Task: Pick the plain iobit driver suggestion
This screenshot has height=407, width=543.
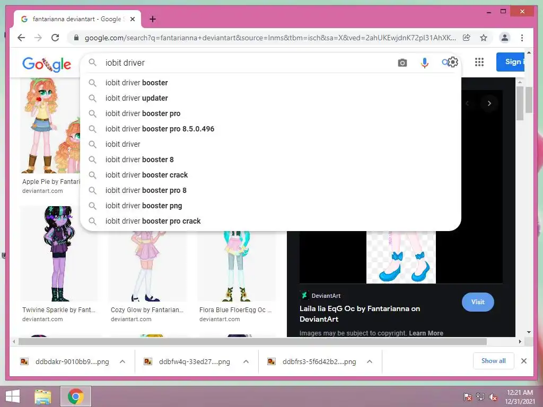Action: pyautogui.click(x=270, y=144)
